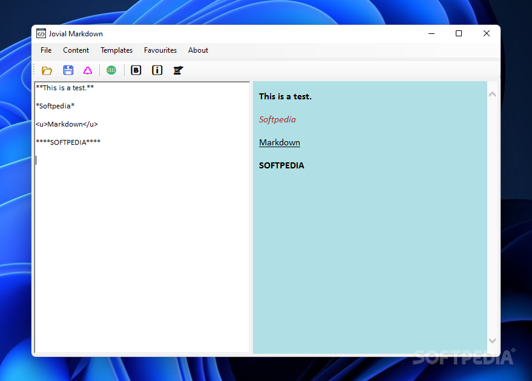Click the Jovial Markdown app icon in the title bar
The height and width of the screenshot is (381, 532).
pyautogui.click(x=41, y=33)
